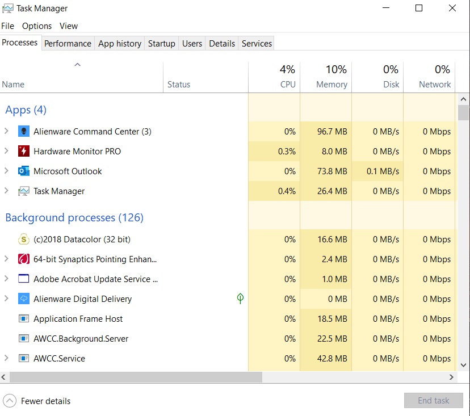Collapse view with Fewer details
470x416 pixels.
click(37, 401)
